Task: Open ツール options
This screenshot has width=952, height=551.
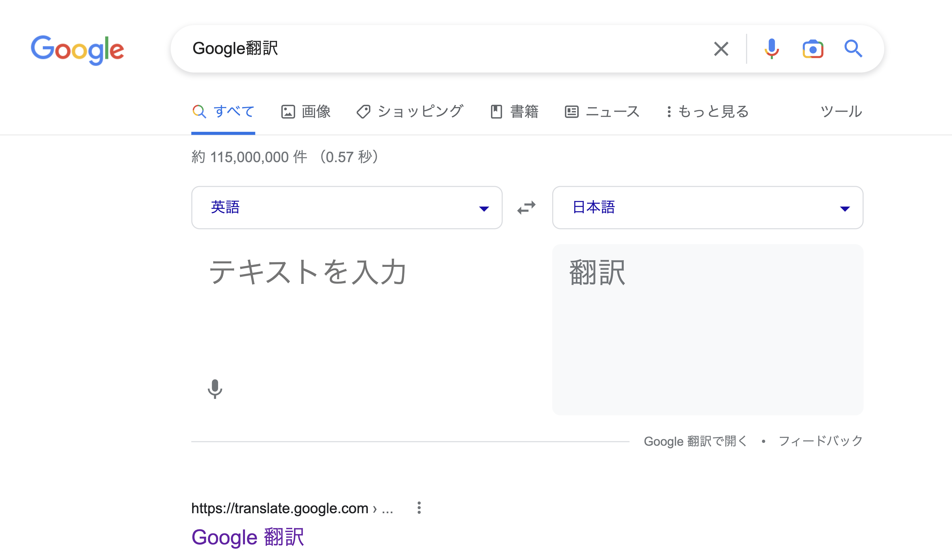Action: [x=841, y=112]
